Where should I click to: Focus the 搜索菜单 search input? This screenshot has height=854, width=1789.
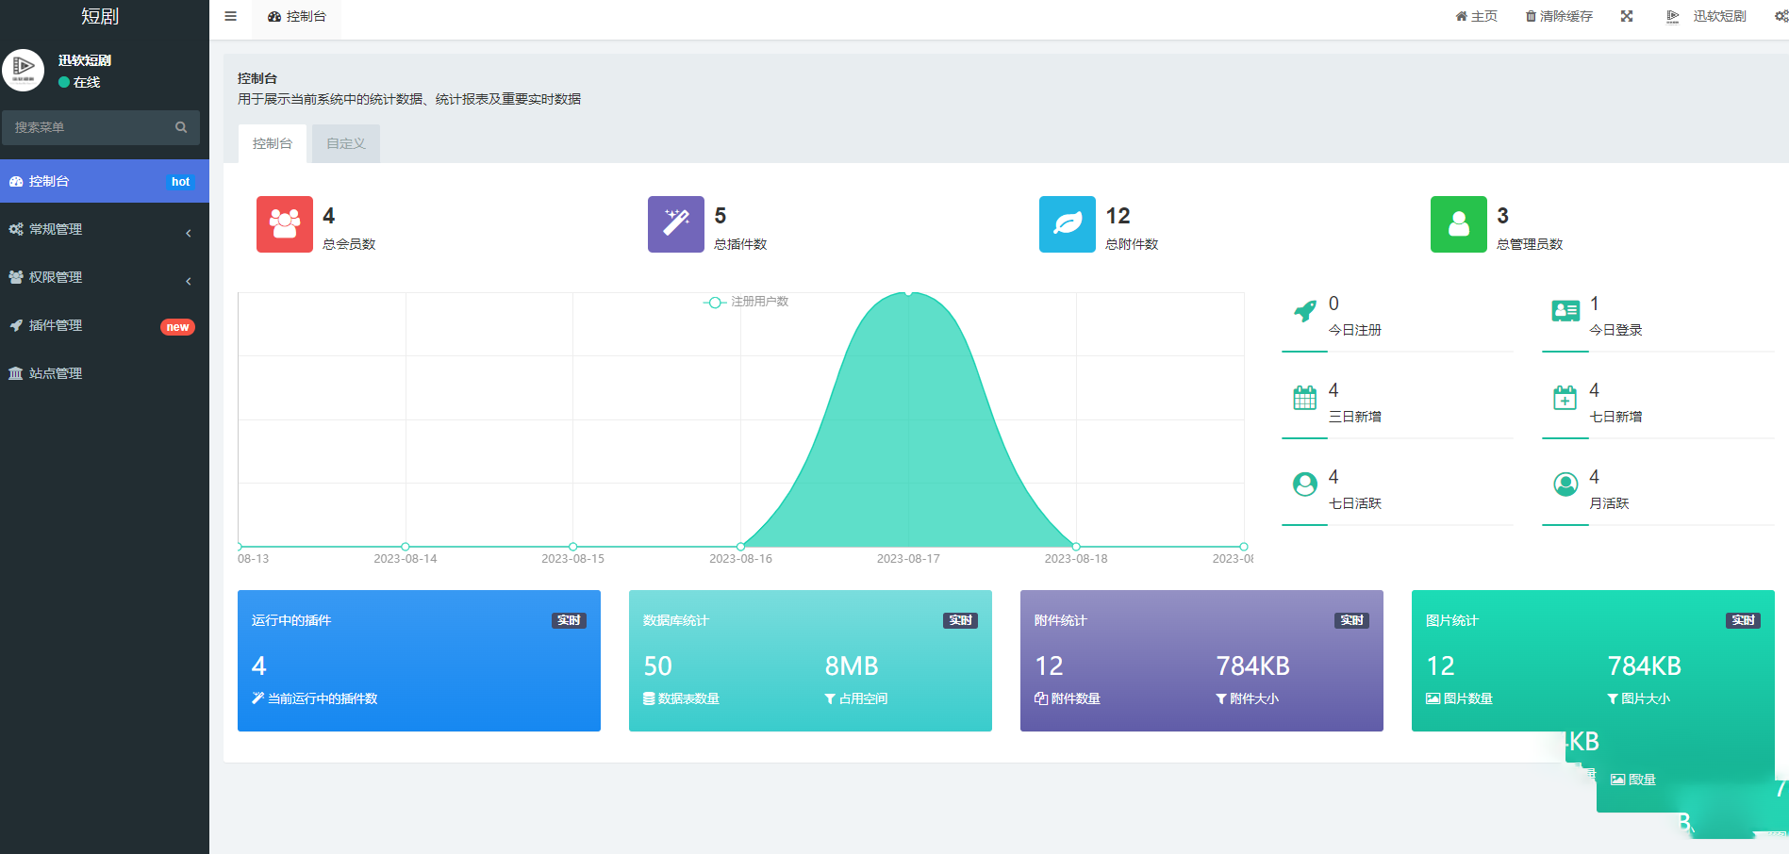90,127
